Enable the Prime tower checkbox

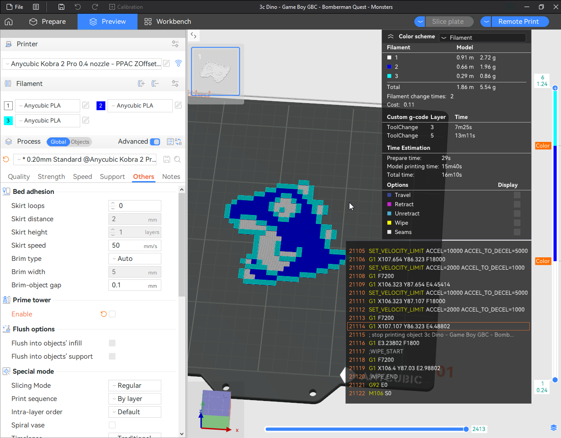pos(112,314)
